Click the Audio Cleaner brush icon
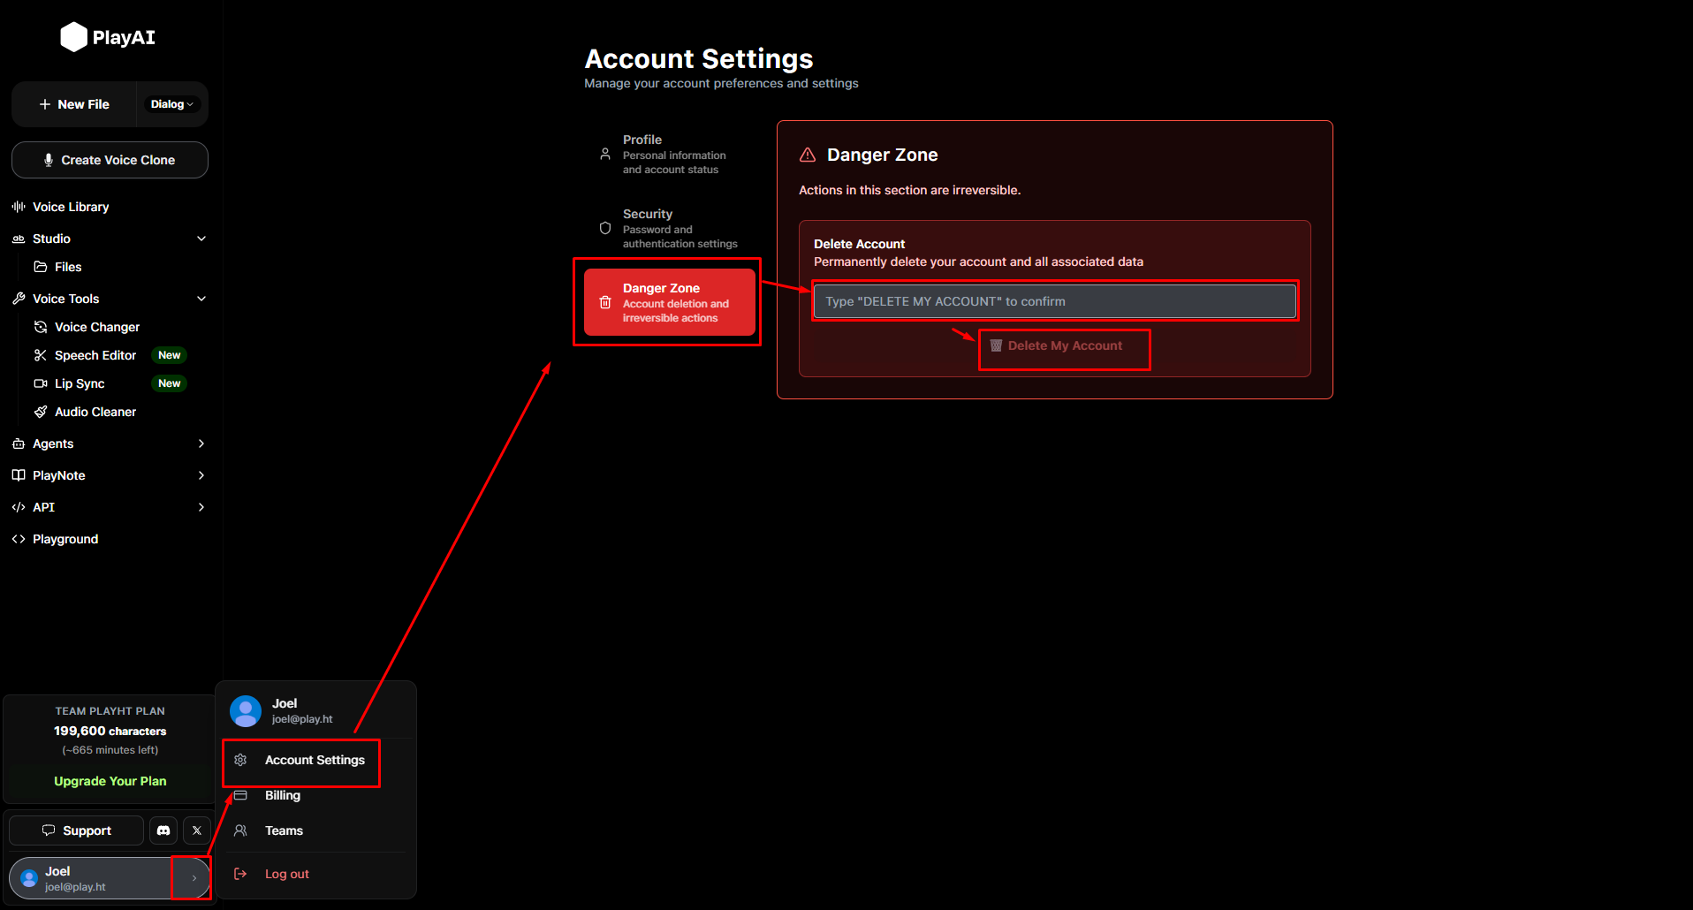The image size is (1693, 910). click(41, 412)
